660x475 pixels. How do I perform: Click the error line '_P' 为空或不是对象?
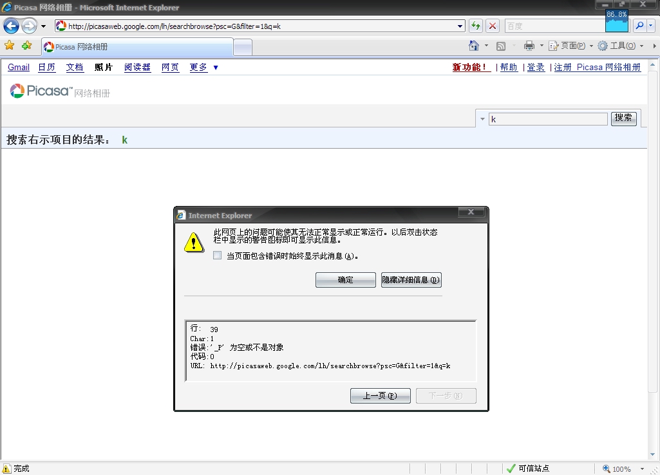point(237,348)
